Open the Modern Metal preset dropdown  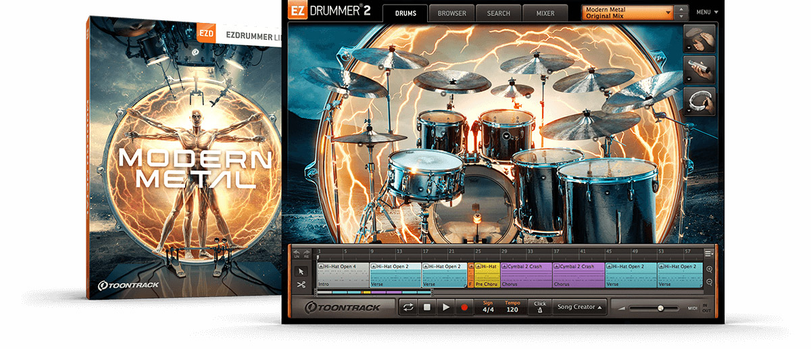click(629, 13)
